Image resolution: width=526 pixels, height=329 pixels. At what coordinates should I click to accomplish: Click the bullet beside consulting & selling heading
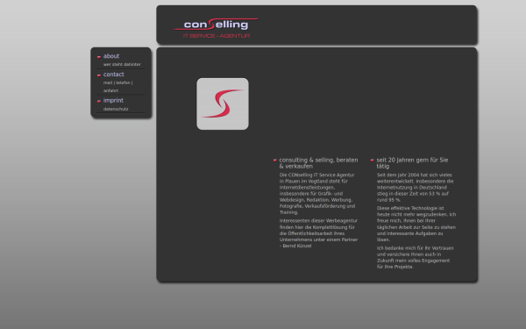[x=275, y=161]
